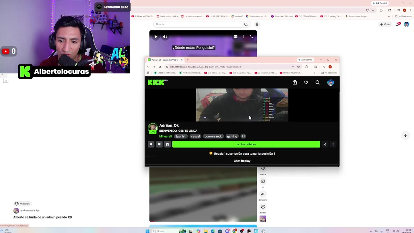Image resolution: width=414 pixels, height=233 pixels.
Task: Open a new tab in Kick window
Action: [x=188, y=60]
